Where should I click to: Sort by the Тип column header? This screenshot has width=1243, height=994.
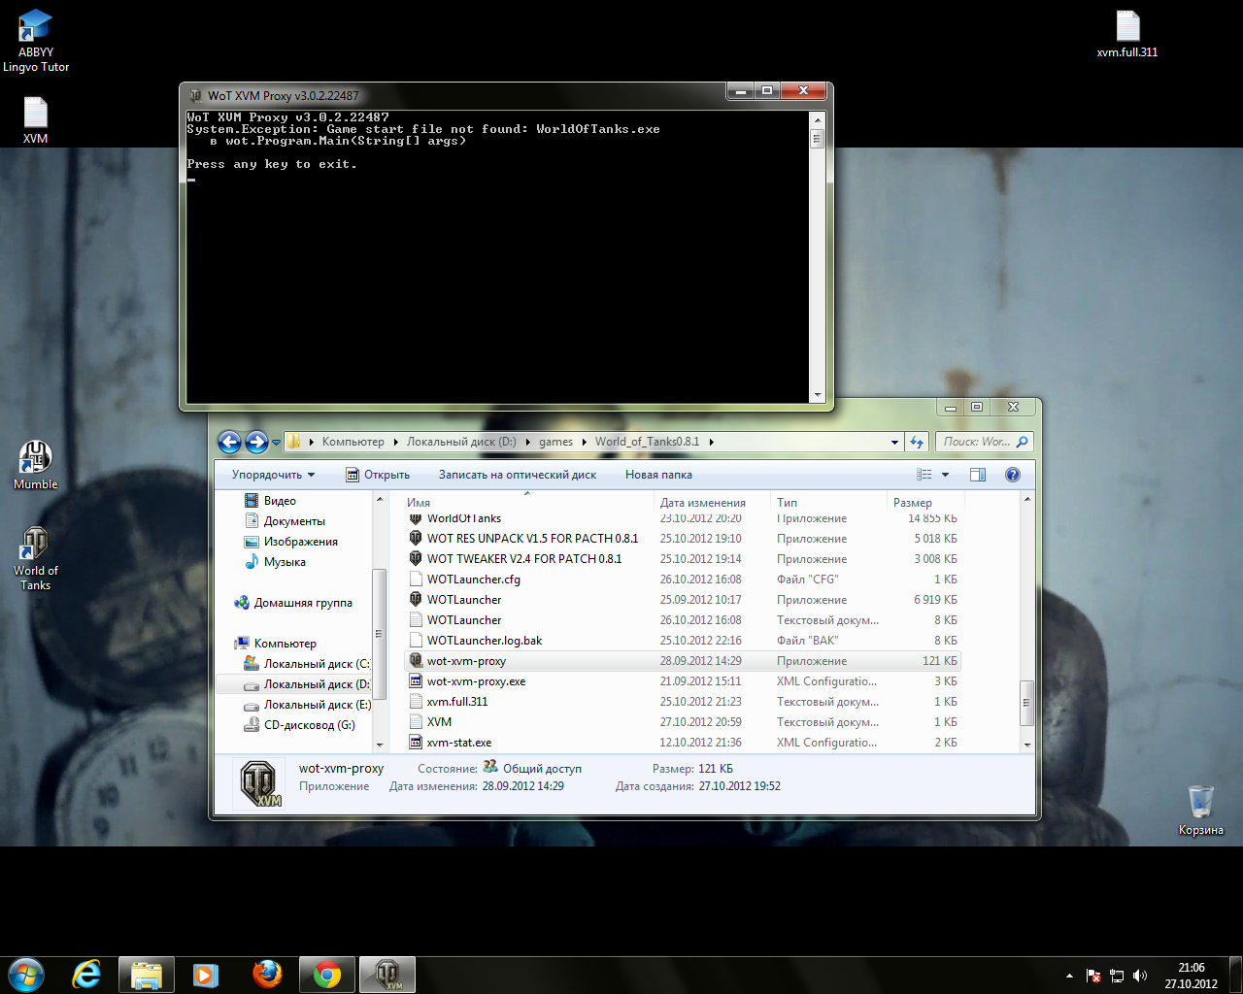coord(829,502)
